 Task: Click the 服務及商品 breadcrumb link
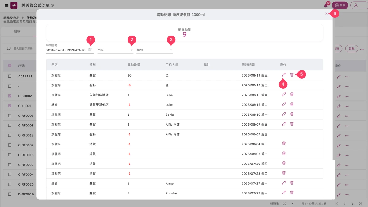[11, 18]
